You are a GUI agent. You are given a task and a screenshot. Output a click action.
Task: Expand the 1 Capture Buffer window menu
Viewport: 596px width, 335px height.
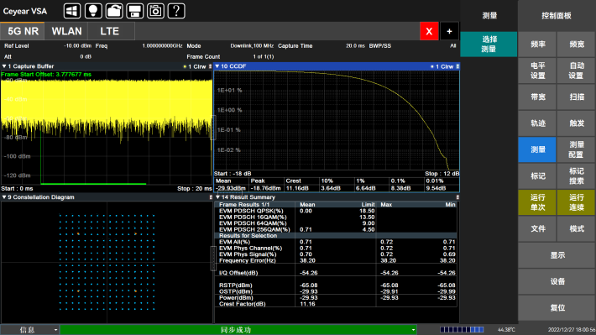coord(4,66)
